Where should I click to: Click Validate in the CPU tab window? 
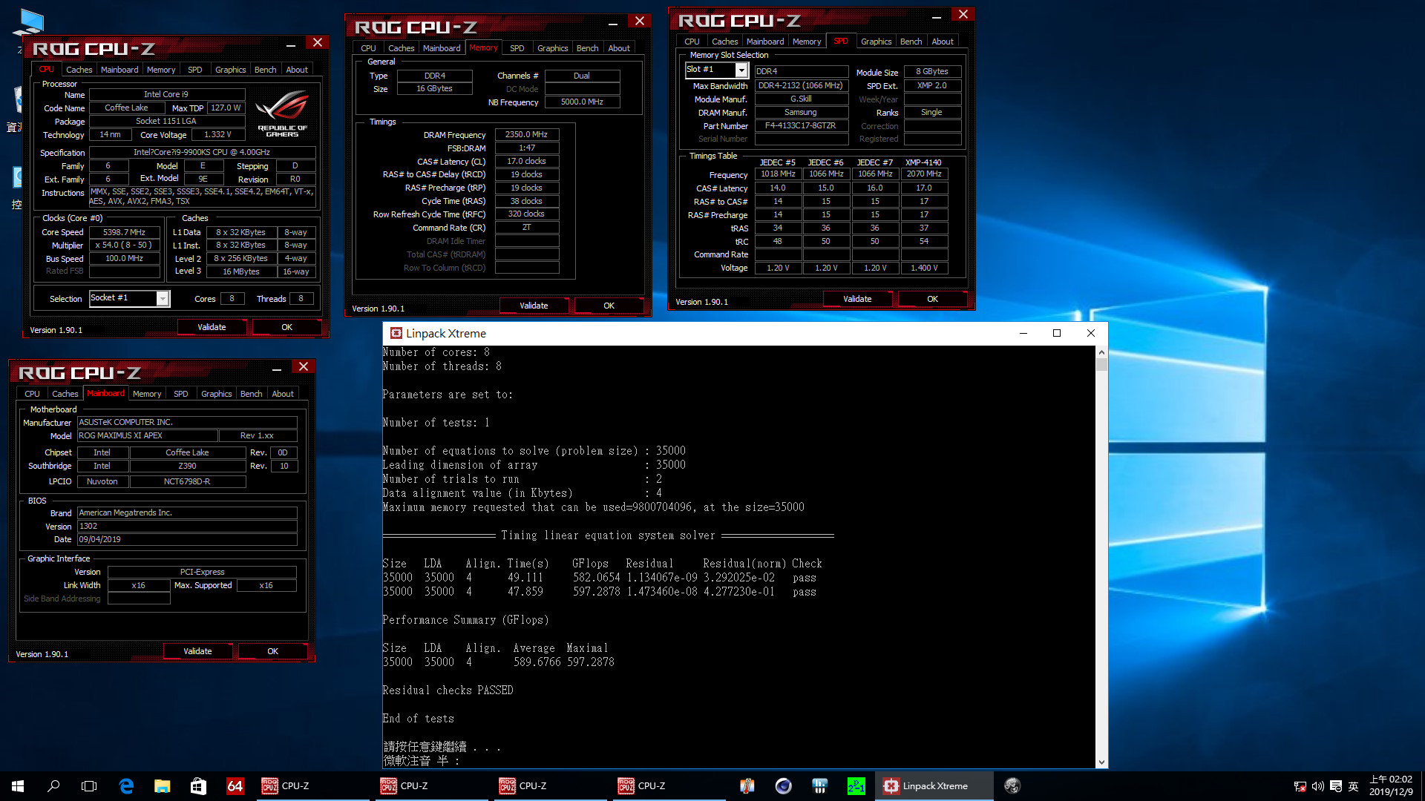tap(212, 327)
